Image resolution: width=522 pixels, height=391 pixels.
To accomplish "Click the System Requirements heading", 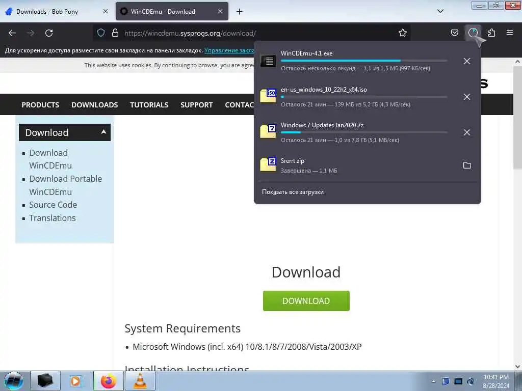I will pos(182,328).
